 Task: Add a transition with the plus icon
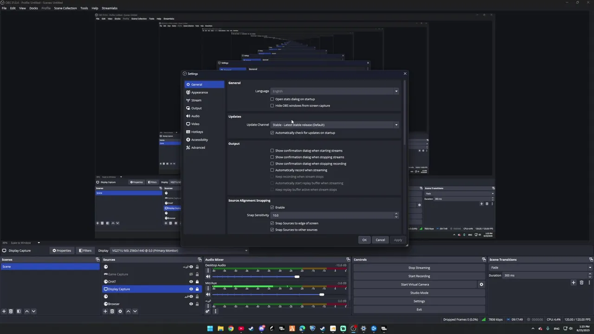coord(574,283)
